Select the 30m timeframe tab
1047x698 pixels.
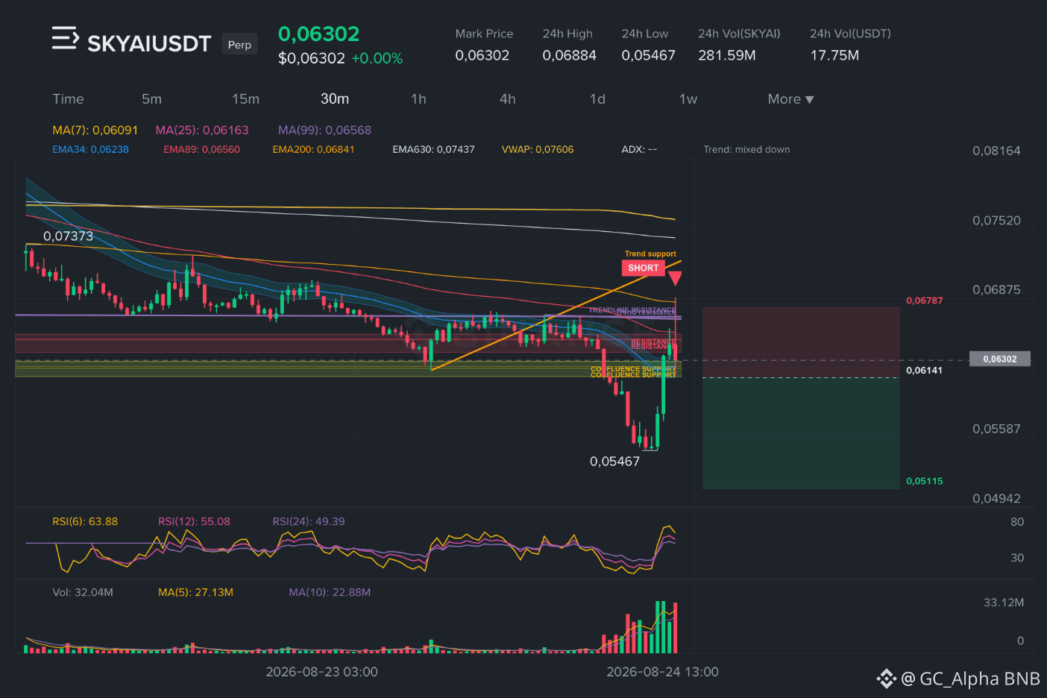[x=335, y=99]
